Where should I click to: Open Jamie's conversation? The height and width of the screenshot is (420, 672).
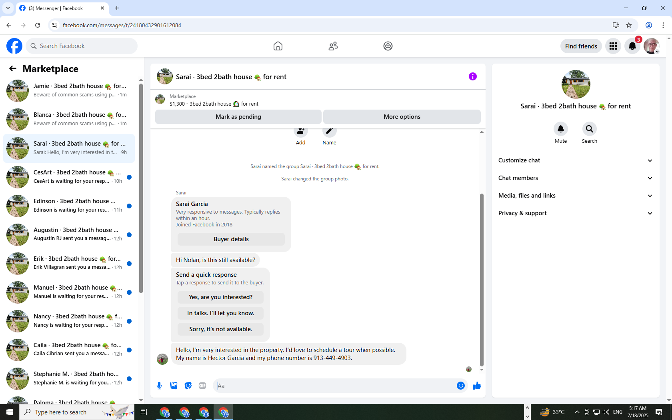69,90
